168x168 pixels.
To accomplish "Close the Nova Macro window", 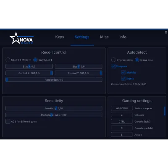I will pyautogui.click(x=166, y=32).
